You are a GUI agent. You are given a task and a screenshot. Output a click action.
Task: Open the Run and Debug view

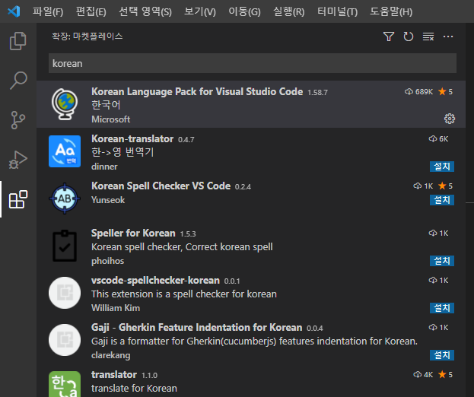[x=17, y=160]
